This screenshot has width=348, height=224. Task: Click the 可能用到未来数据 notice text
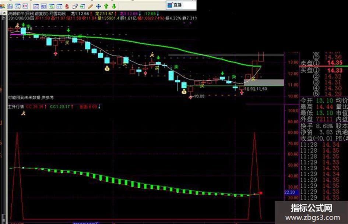(31, 97)
